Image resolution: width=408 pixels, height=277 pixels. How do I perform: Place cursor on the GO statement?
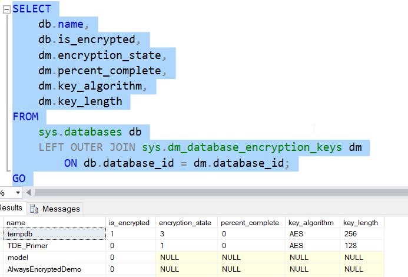tap(19, 178)
